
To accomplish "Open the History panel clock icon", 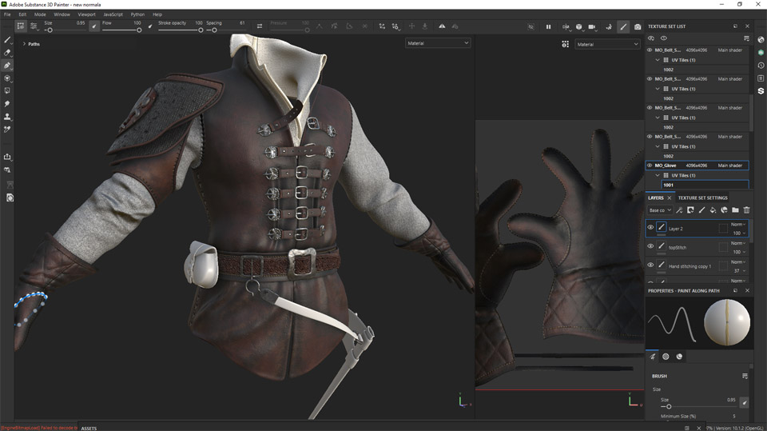I will click(761, 65).
